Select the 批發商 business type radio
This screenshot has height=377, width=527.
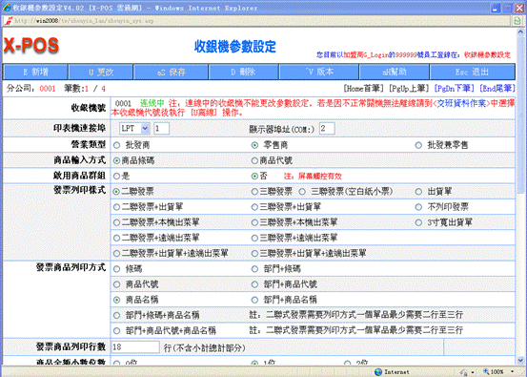click(x=116, y=145)
